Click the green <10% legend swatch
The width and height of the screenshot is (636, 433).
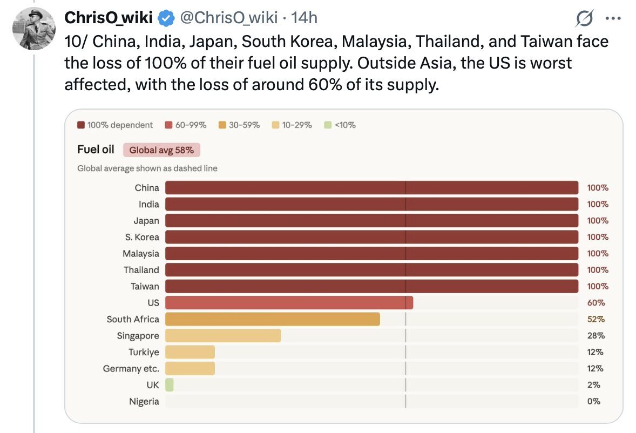(x=328, y=125)
